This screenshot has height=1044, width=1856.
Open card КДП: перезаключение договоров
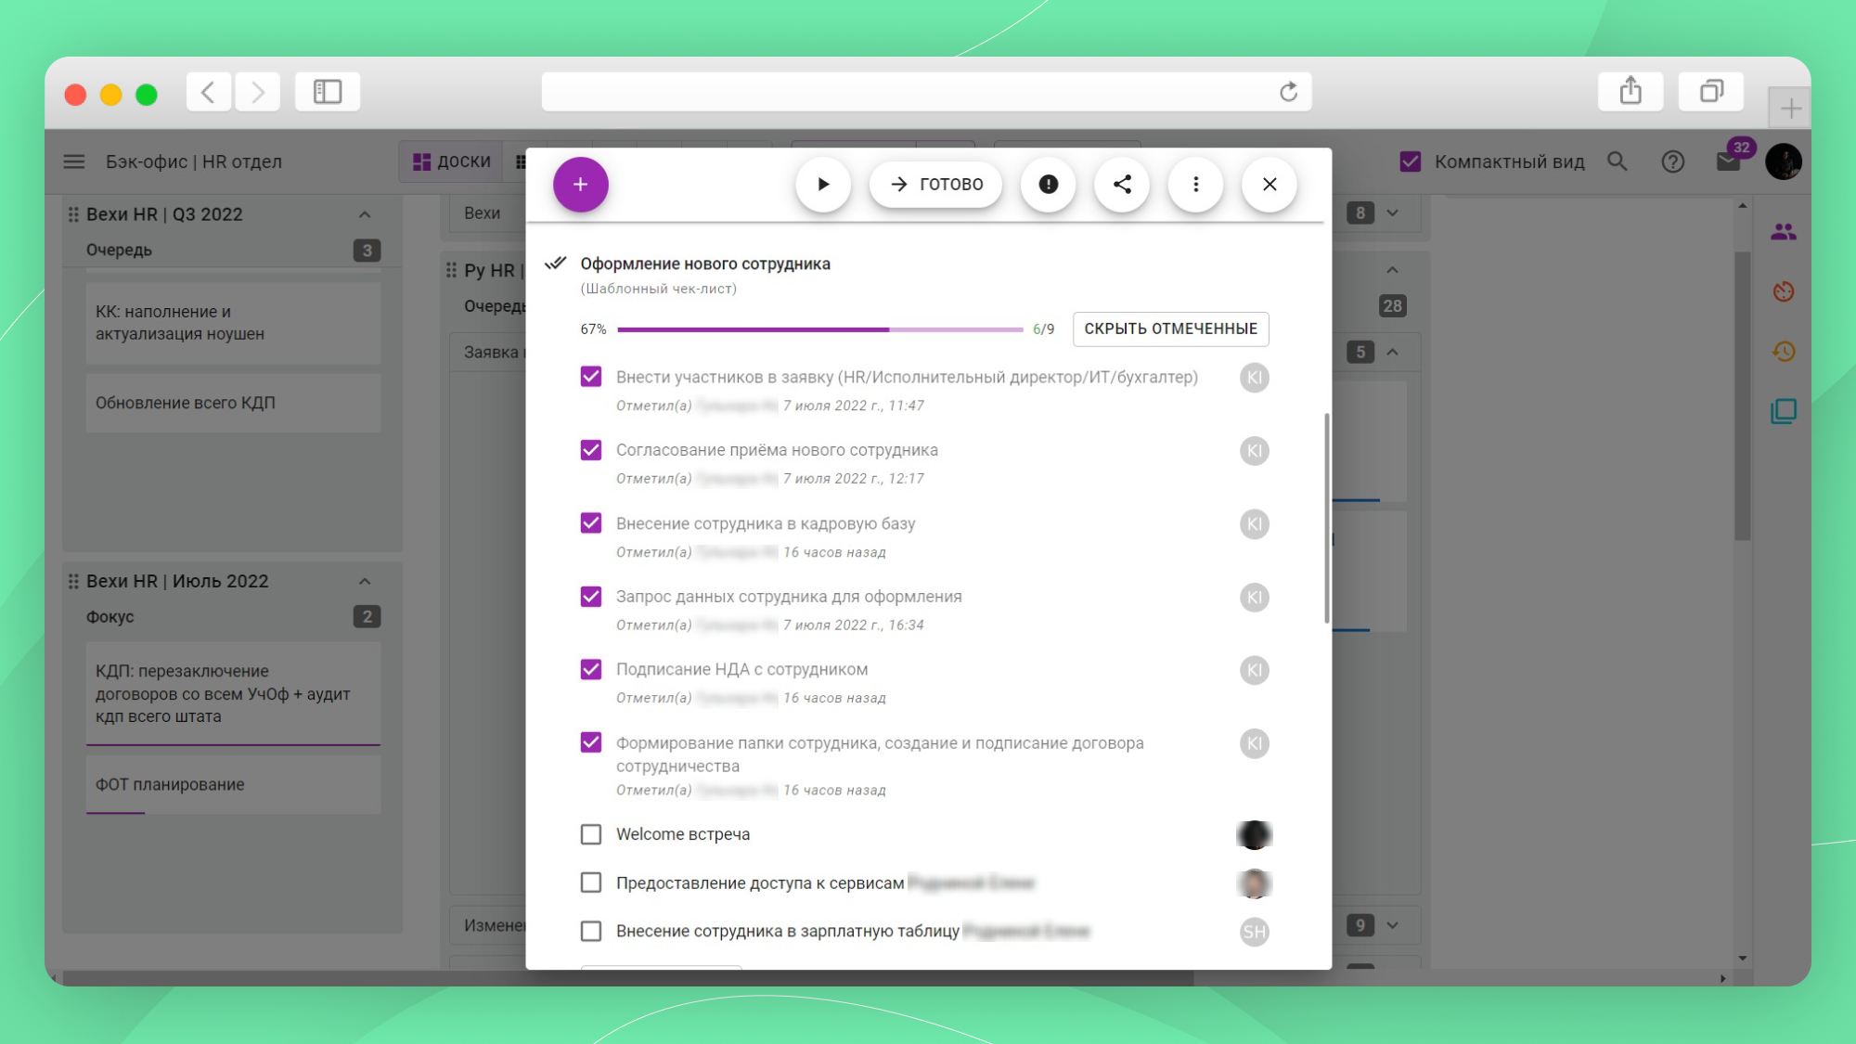(233, 693)
